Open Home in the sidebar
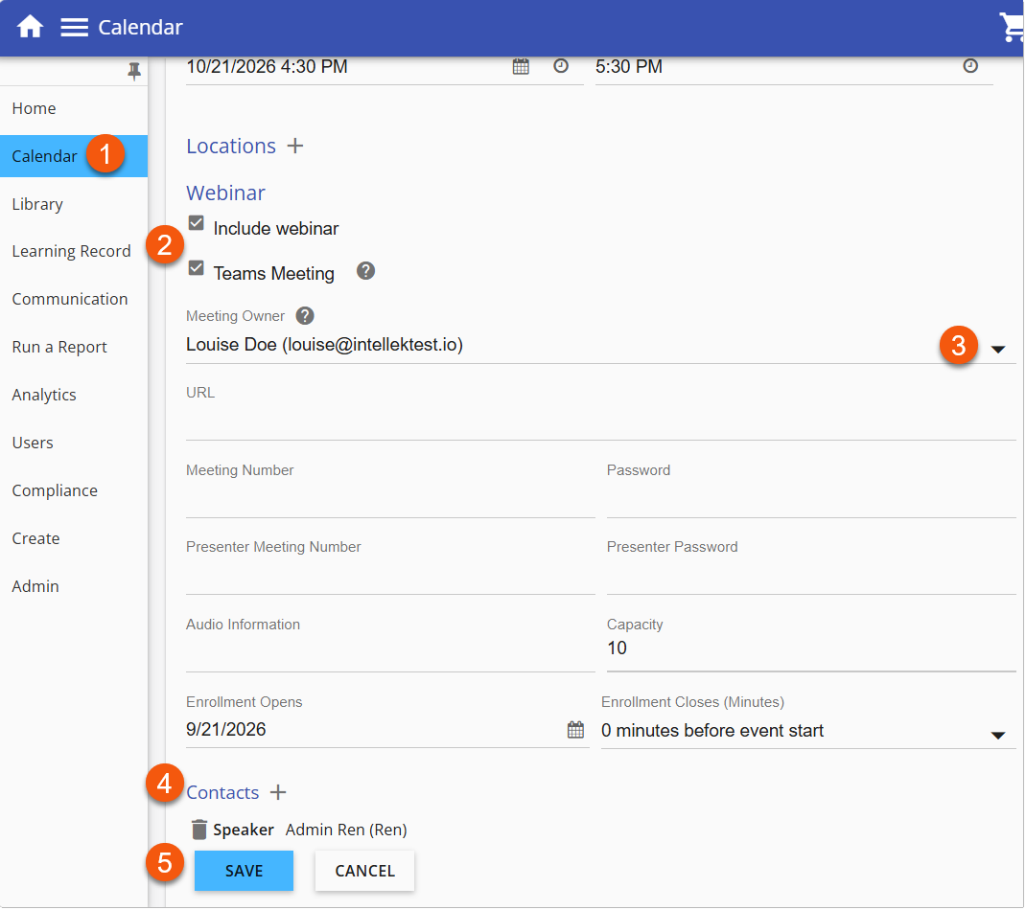The image size is (1026, 910). point(74,108)
